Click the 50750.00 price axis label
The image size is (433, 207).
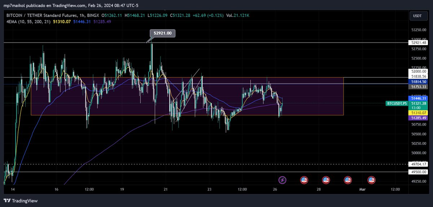coord(419,124)
